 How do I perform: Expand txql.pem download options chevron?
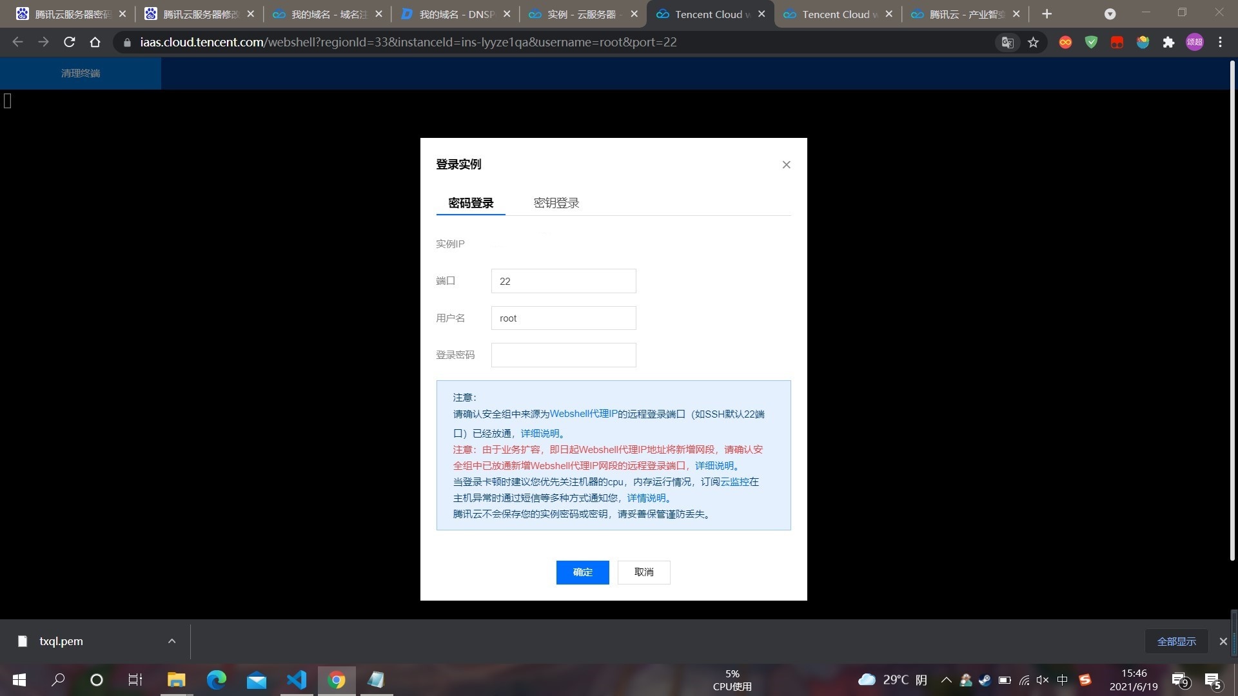click(172, 641)
